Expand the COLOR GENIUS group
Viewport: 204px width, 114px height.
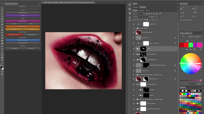click(x=136, y=28)
